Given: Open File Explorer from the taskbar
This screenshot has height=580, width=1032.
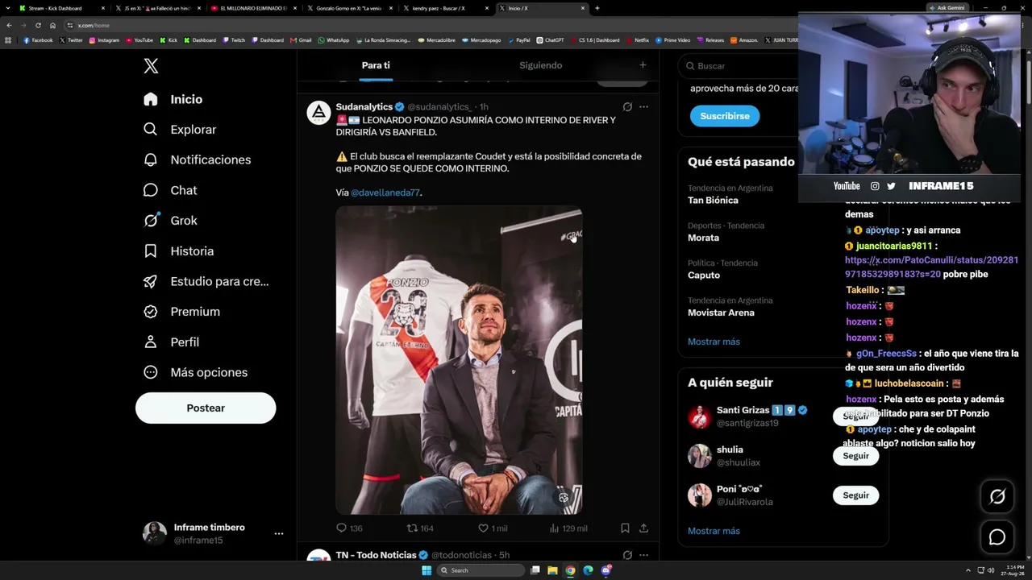Looking at the screenshot, I should pos(552,570).
